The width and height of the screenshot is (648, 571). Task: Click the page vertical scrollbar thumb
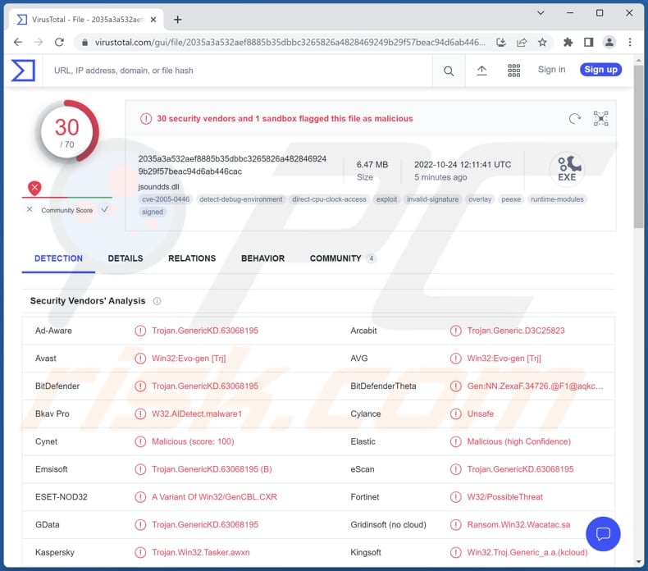(x=638, y=145)
